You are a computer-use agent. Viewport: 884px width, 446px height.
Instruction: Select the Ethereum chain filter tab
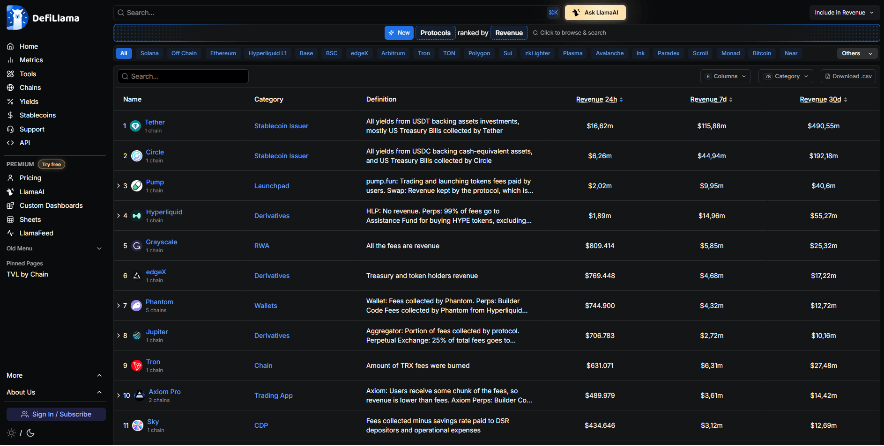223,53
